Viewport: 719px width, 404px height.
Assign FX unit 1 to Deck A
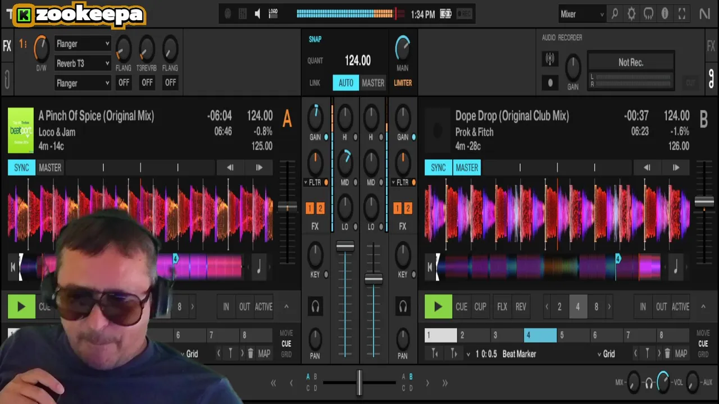click(310, 208)
